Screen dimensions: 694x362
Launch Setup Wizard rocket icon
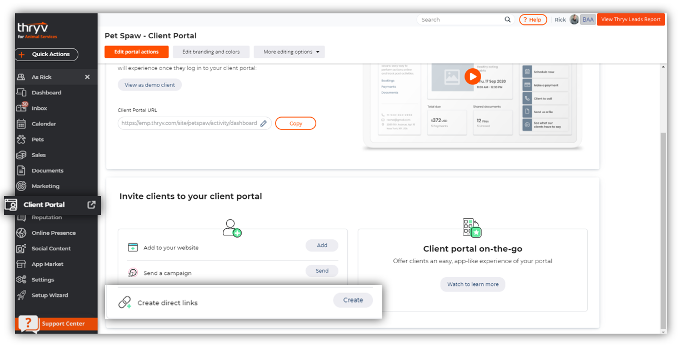[22, 295]
